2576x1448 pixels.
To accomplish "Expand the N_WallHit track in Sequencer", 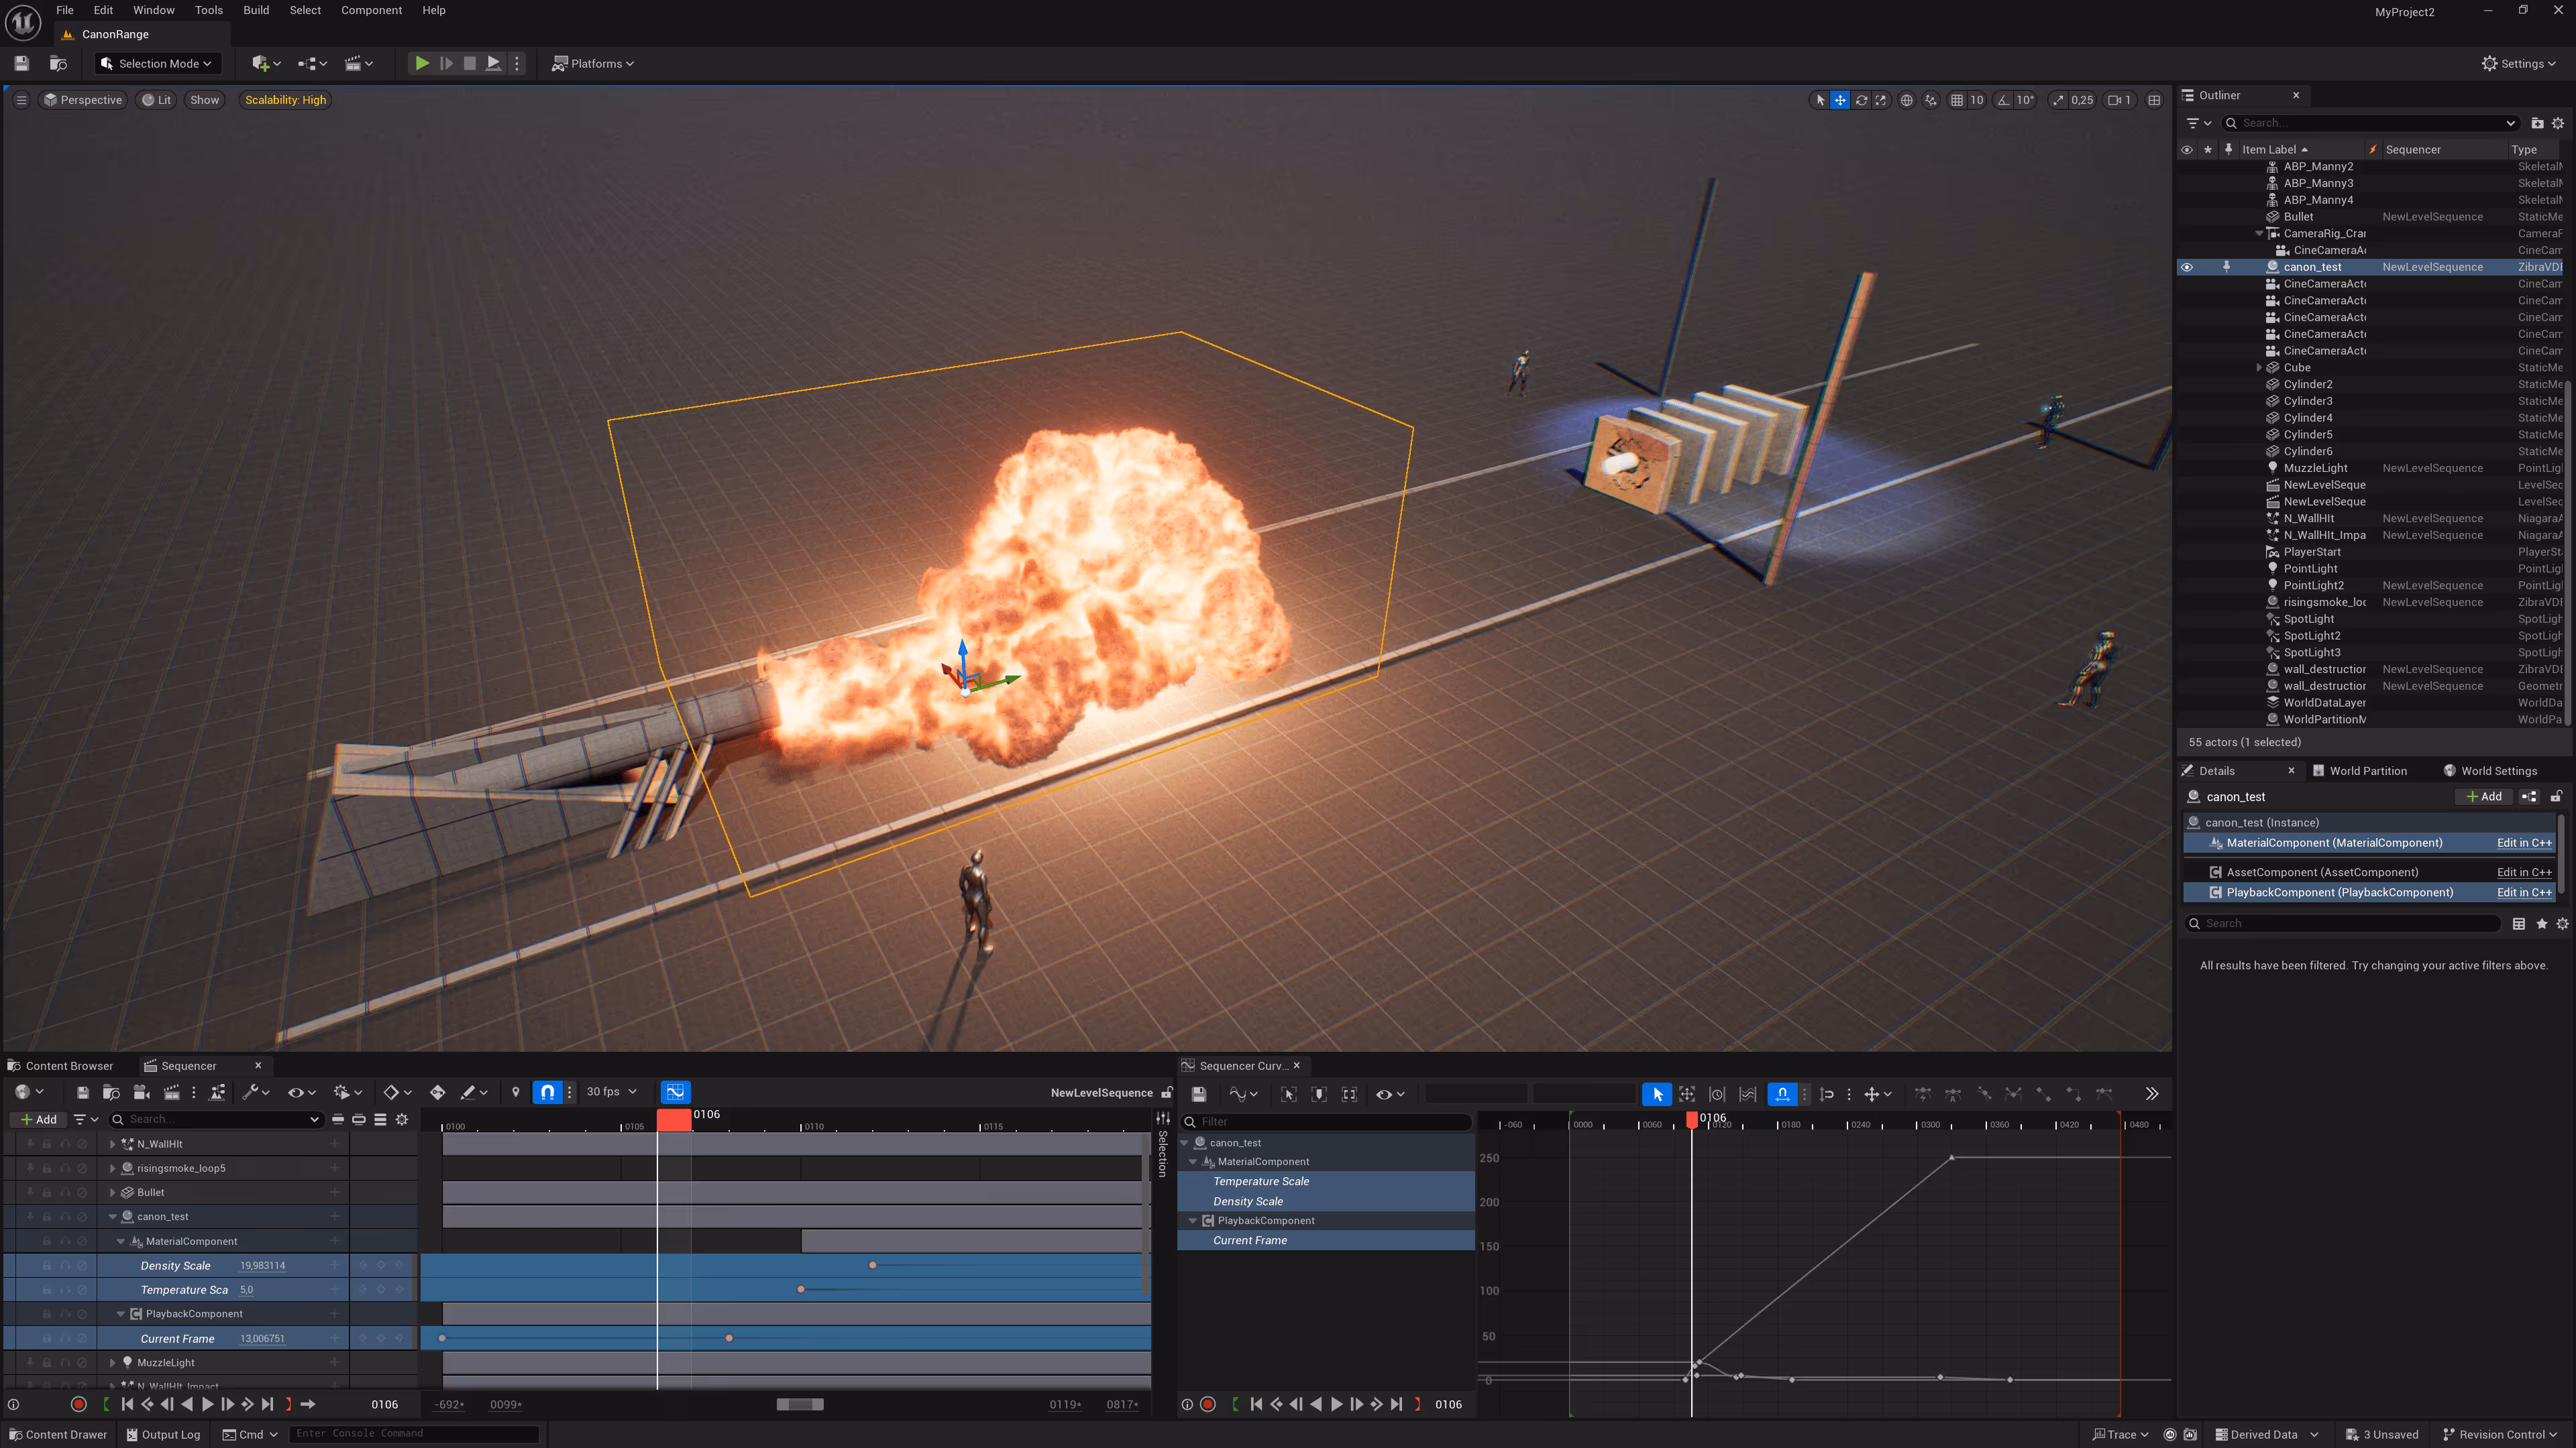I will tap(112, 1144).
